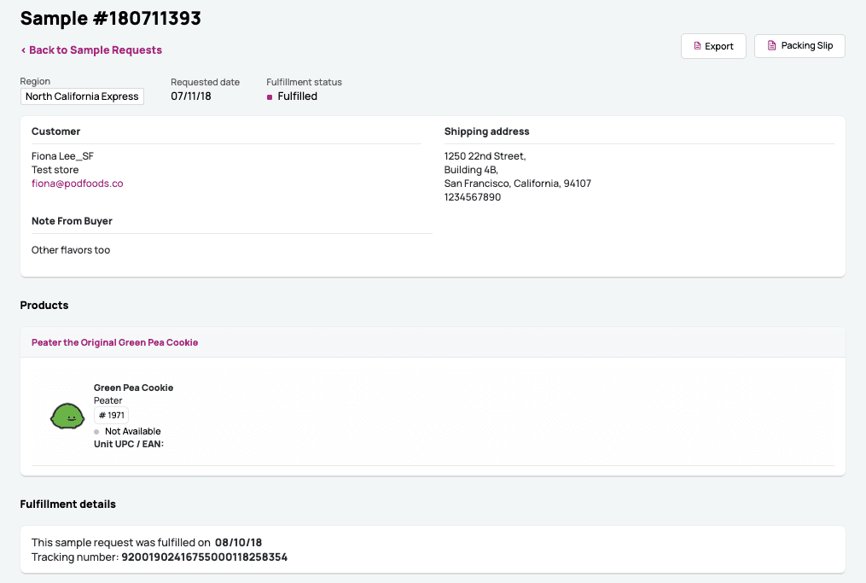Screen dimensions: 866x583
Task: Select the tracking number 92001902416755000118258354
Action: [205, 557]
